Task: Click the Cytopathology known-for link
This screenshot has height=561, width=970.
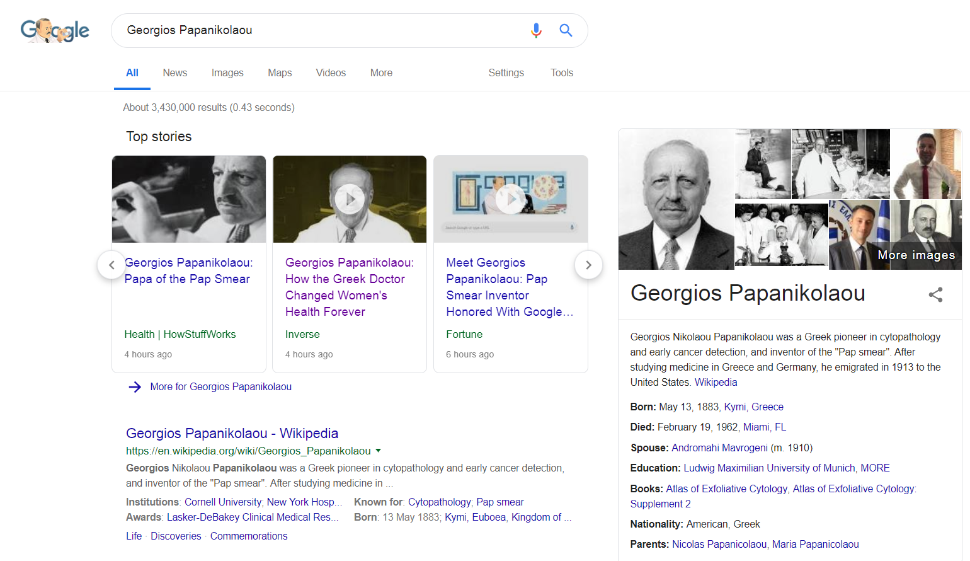Action: [x=439, y=502]
